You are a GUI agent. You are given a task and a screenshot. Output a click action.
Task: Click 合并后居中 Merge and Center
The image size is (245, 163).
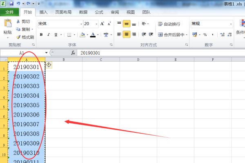pos(171,35)
